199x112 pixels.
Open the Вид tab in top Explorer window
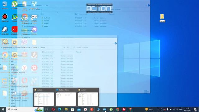click(47, 6)
